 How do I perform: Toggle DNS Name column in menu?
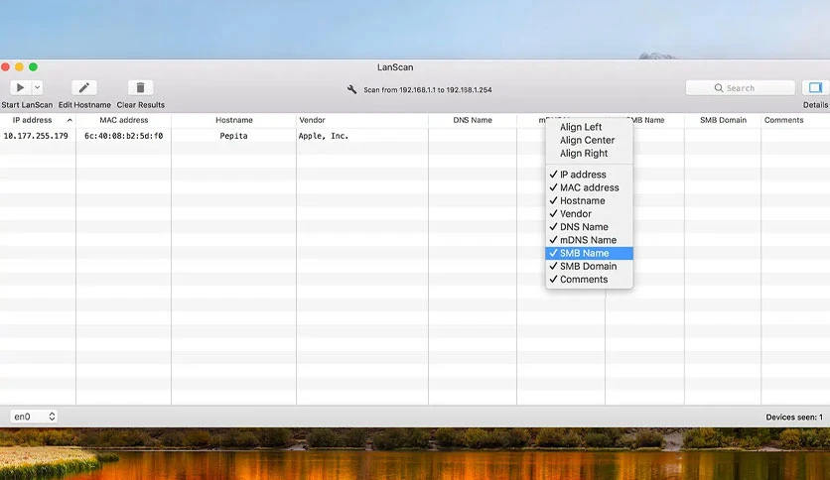tap(589, 227)
